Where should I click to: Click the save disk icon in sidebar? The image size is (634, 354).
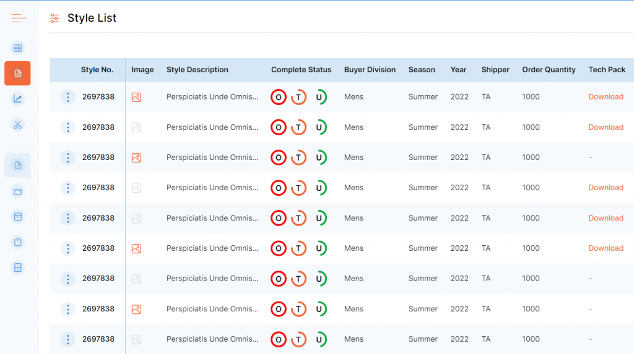(17, 268)
